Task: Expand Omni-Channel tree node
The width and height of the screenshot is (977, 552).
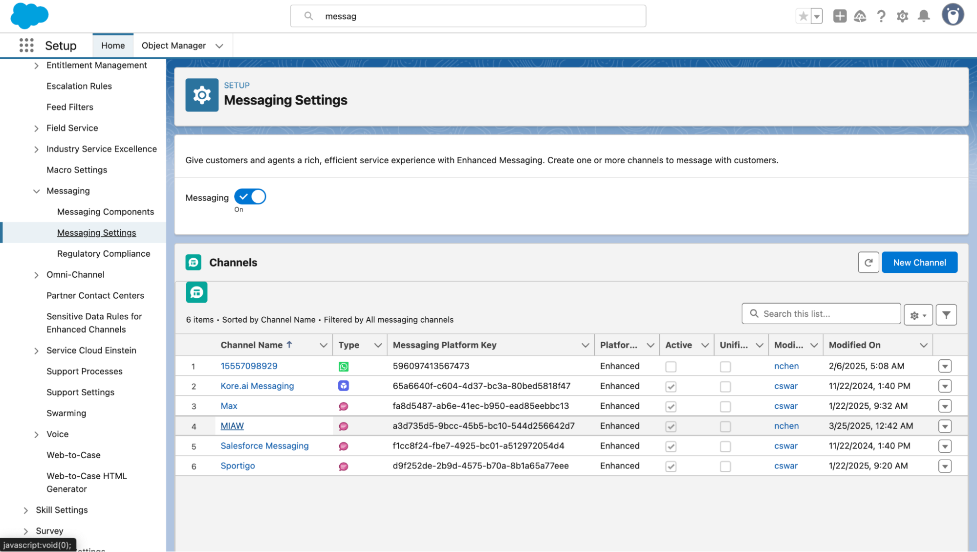Action: (x=36, y=275)
